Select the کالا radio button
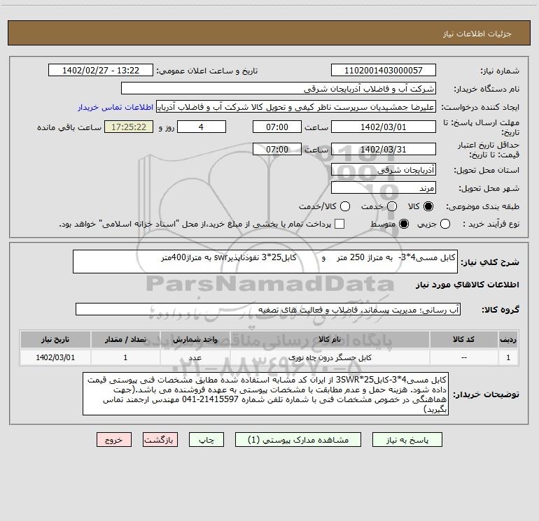The image size is (539, 521). 428,206
